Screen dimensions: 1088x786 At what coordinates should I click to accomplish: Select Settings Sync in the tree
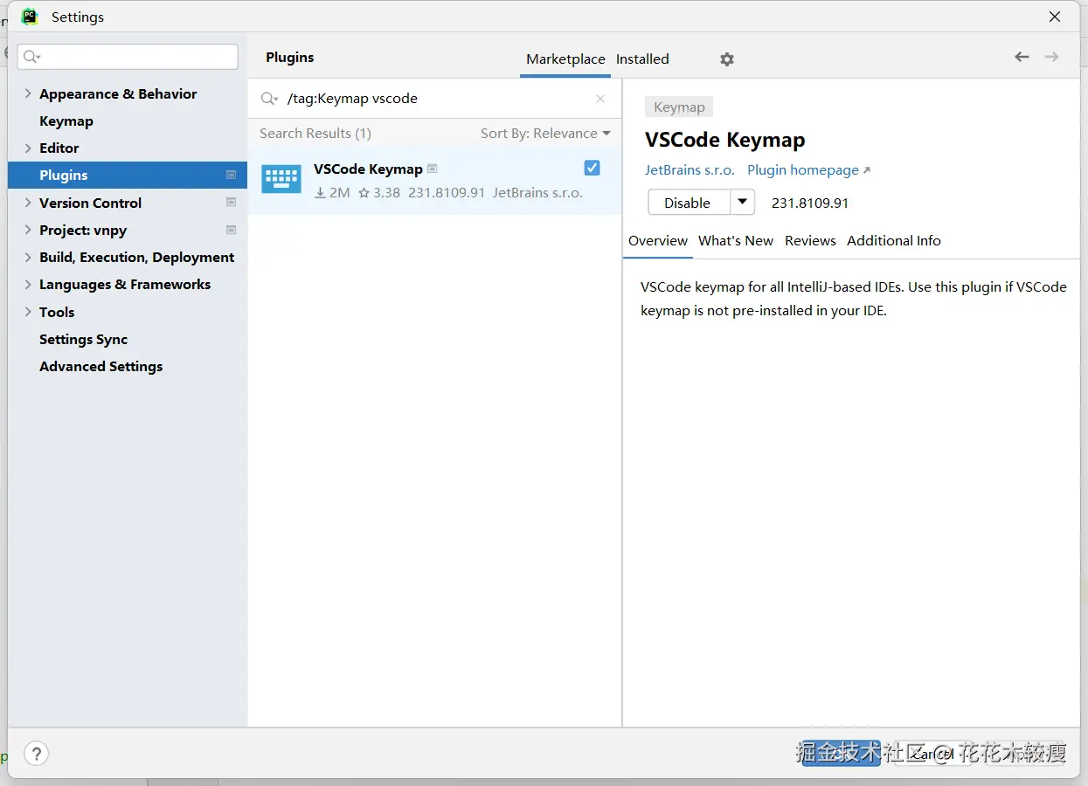[x=83, y=339]
